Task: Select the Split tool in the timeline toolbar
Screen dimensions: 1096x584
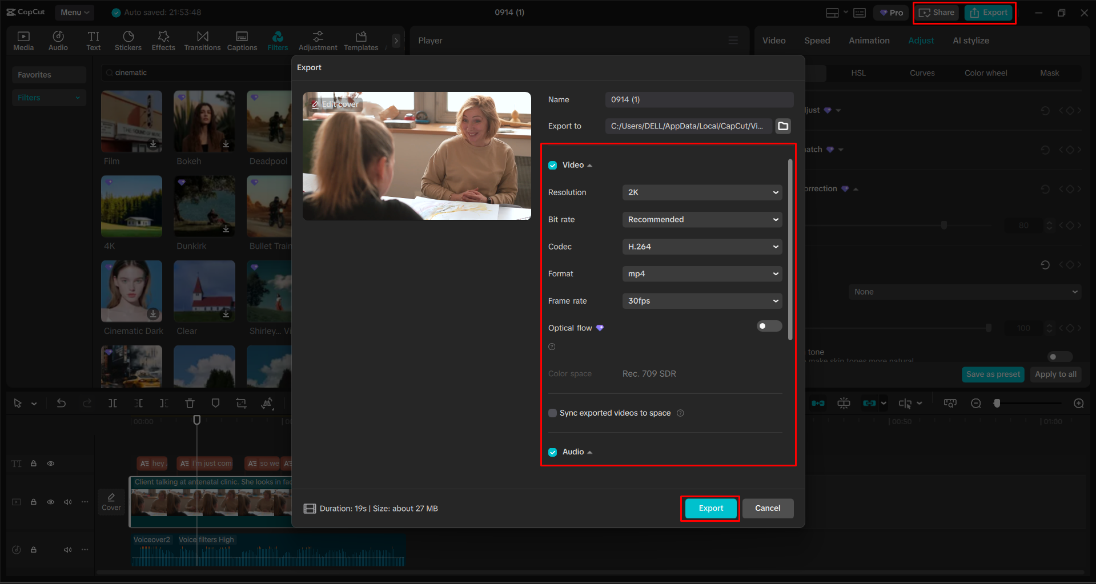Action: (113, 403)
